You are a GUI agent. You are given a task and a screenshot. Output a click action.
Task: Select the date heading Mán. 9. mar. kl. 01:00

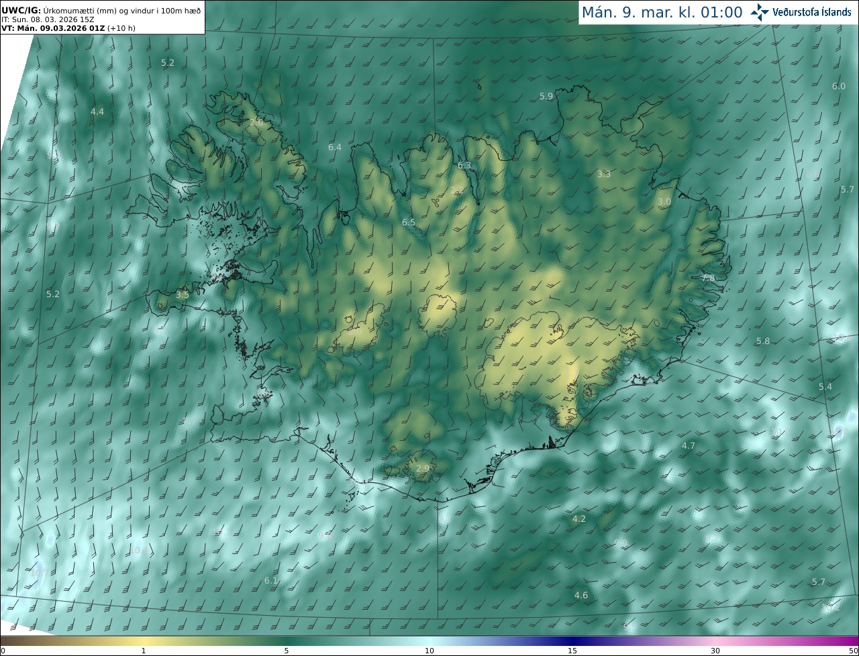662,12
